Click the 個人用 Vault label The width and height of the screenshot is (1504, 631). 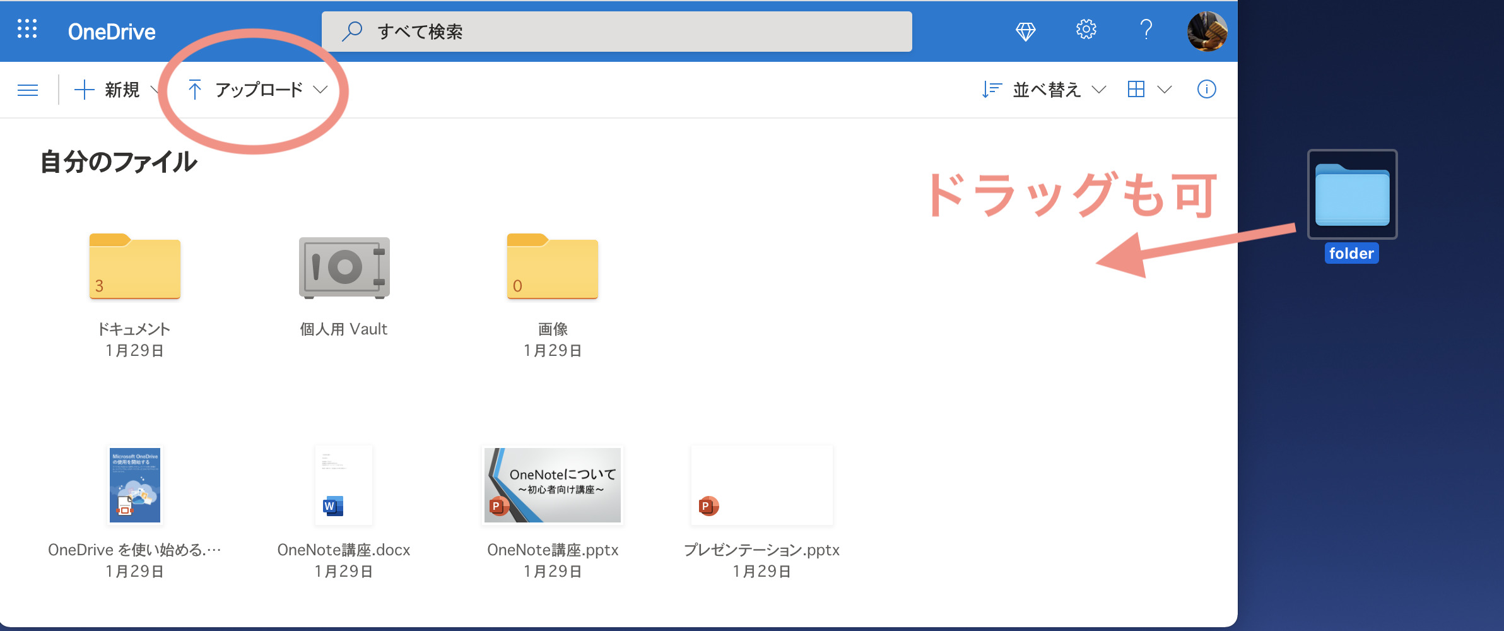344,329
